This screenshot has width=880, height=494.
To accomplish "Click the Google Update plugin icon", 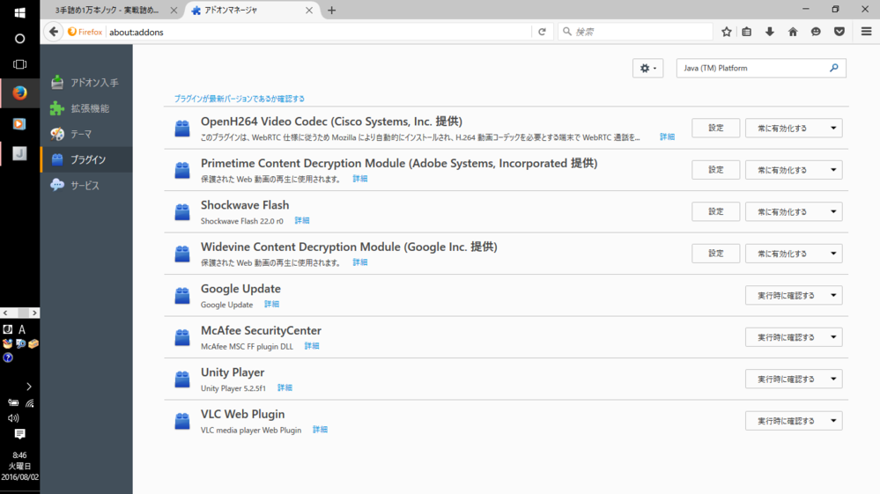I will pyautogui.click(x=181, y=295).
